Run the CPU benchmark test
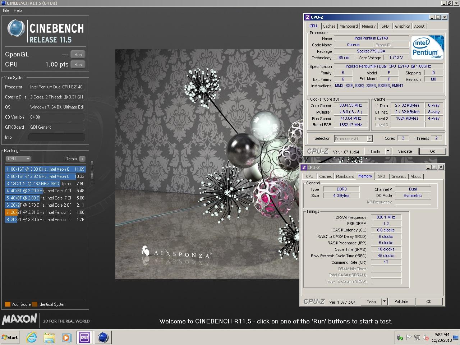The image size is (460, 345). pyautogui.click(x=78, y=65)
